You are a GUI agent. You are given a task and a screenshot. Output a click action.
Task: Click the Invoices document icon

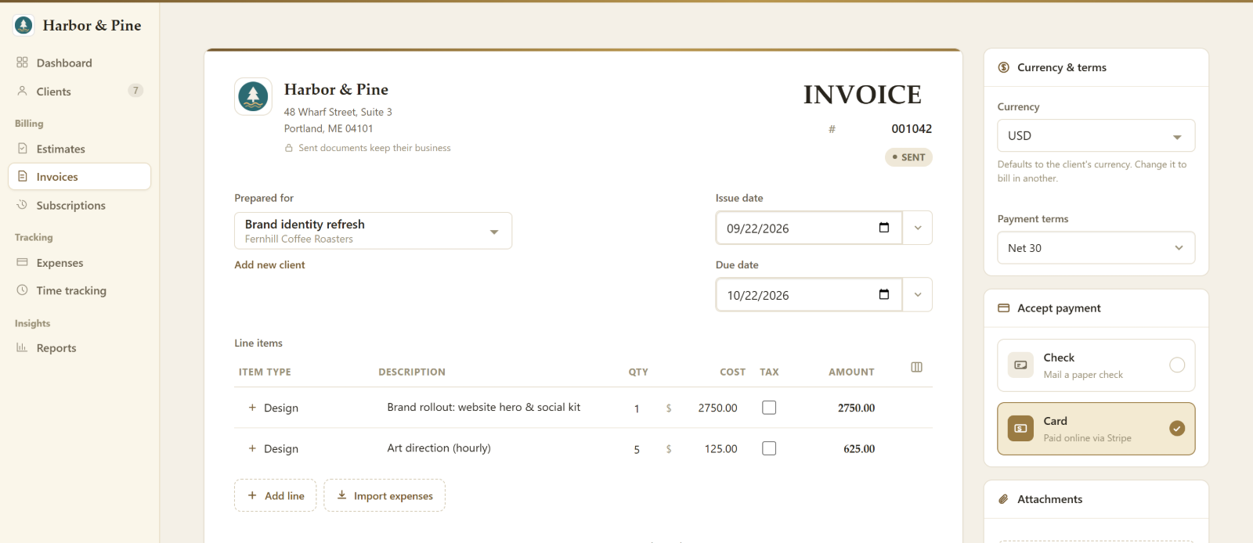click(x=22, y=177)
